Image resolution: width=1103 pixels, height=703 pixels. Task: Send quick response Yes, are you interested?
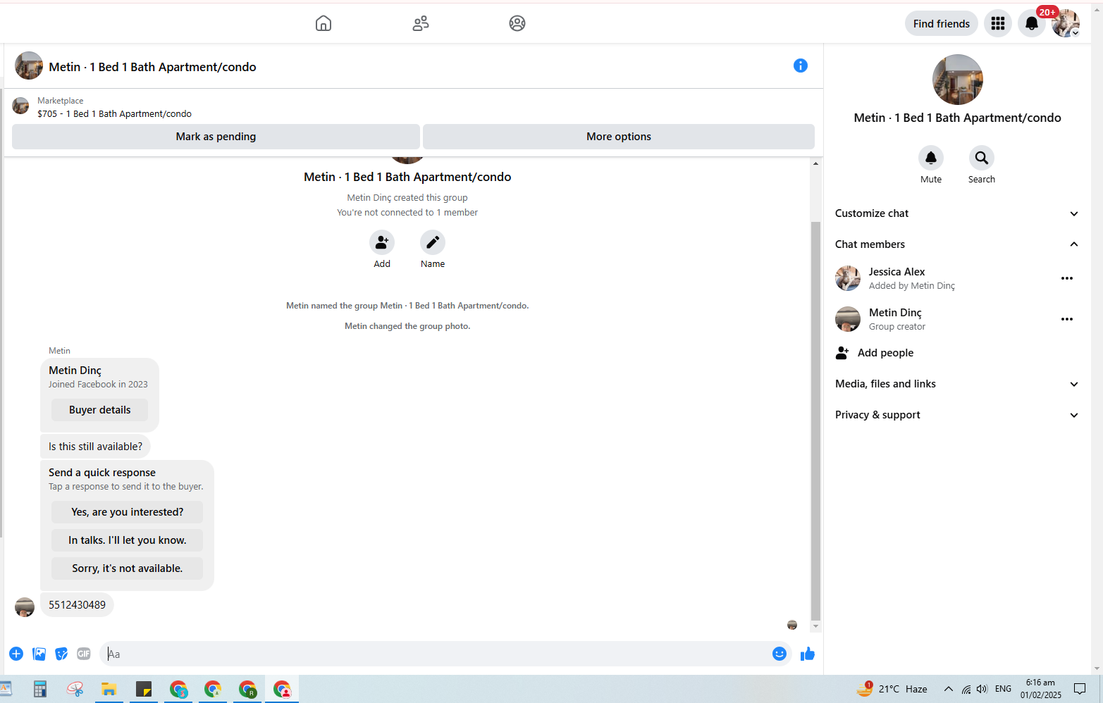tap(127, 512)
